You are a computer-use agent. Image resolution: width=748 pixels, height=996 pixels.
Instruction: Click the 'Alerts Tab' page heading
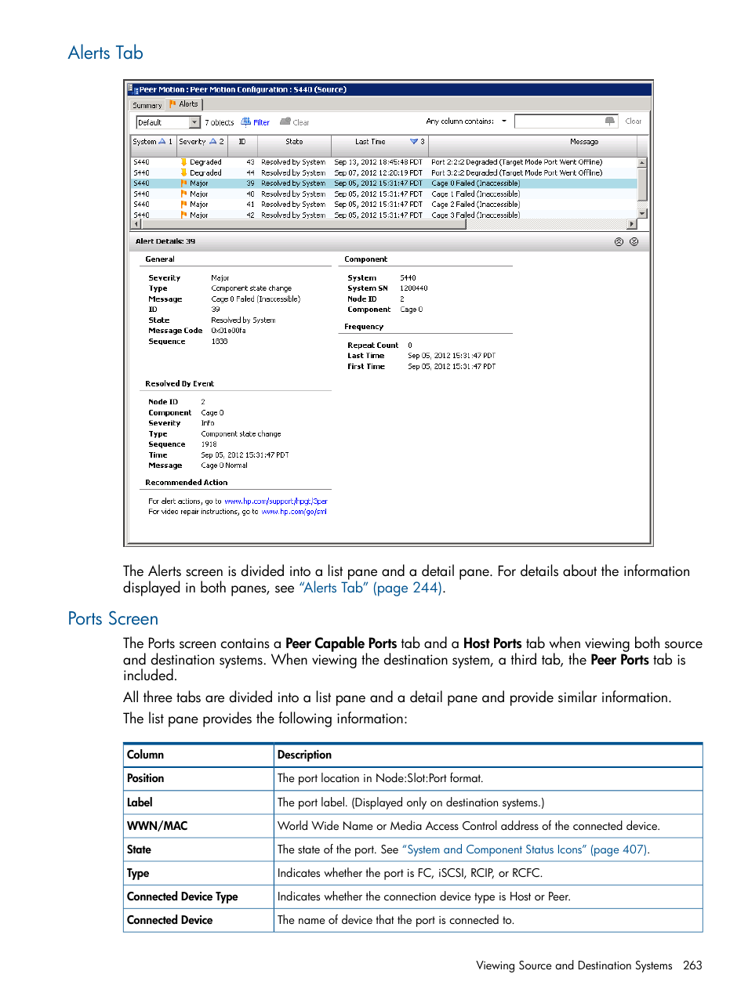(x=106, y=53)
